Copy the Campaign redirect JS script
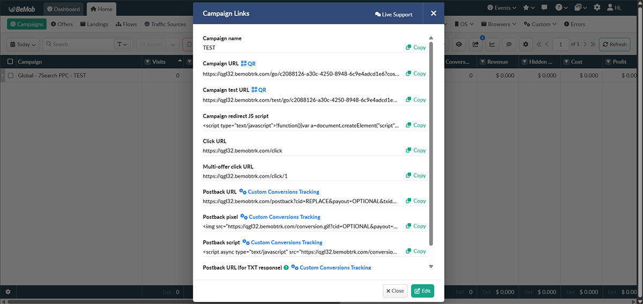Screen dimensions: 643x304 point(416,125)
